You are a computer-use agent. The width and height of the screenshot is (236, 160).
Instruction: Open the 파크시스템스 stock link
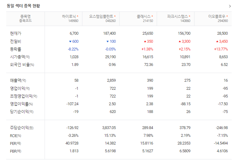coord(177,16)
